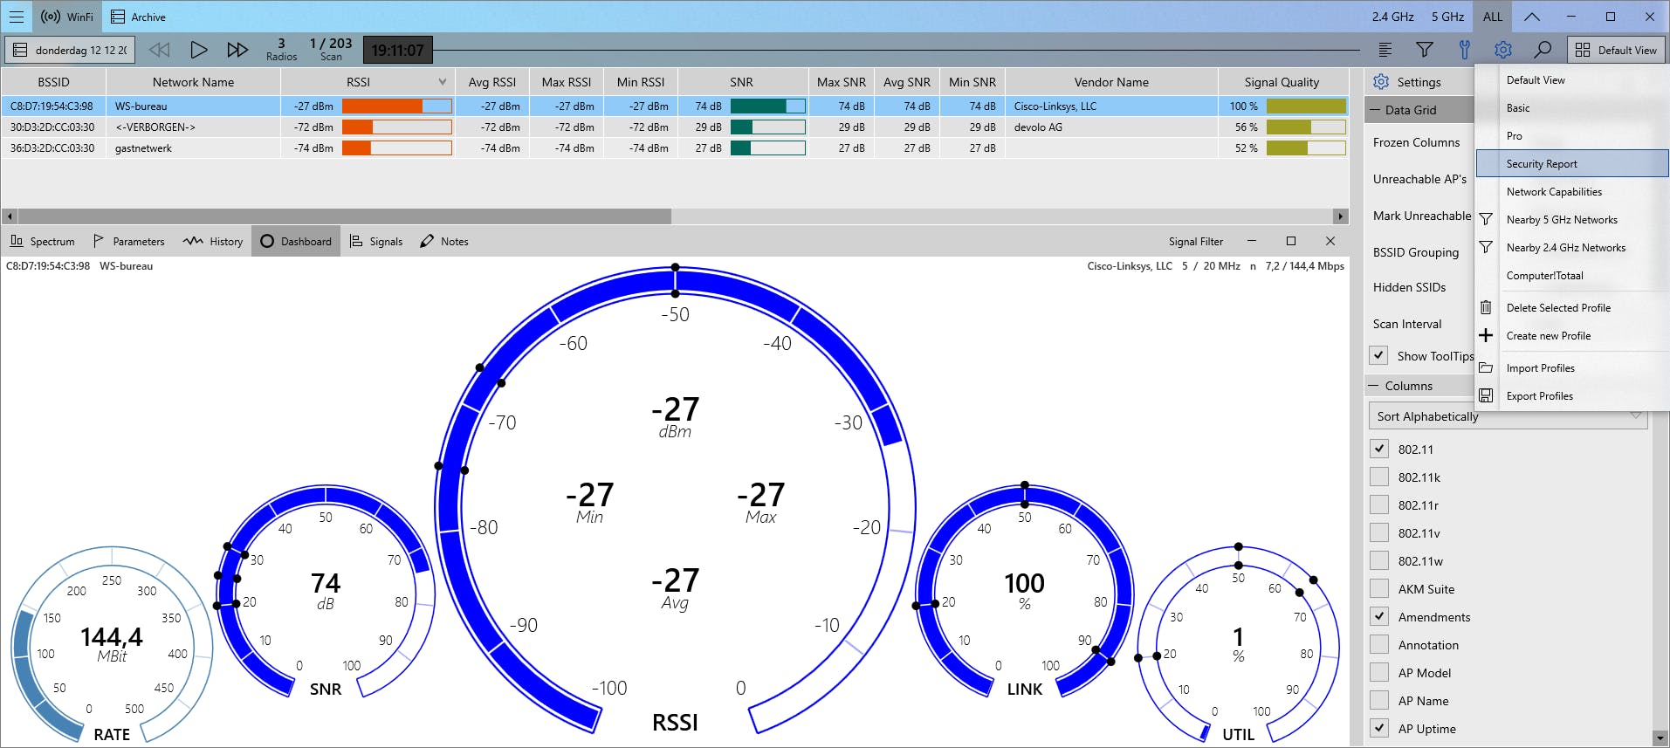Image resolution: width=1670 pixels, height=748 pixels.
Task: Open the Default View profile dropdown
Action: click(x=1616, y=50)
